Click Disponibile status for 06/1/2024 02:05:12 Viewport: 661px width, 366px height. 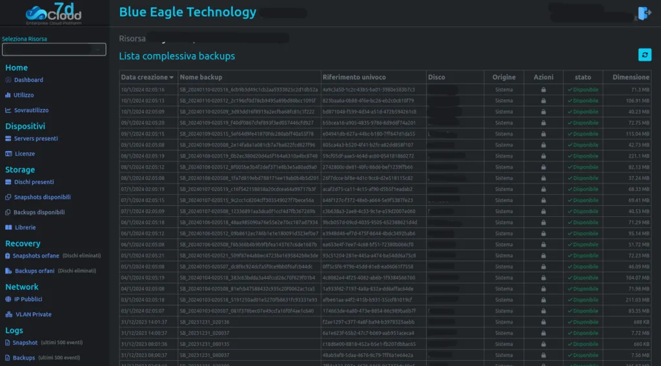tap(583, 233)
